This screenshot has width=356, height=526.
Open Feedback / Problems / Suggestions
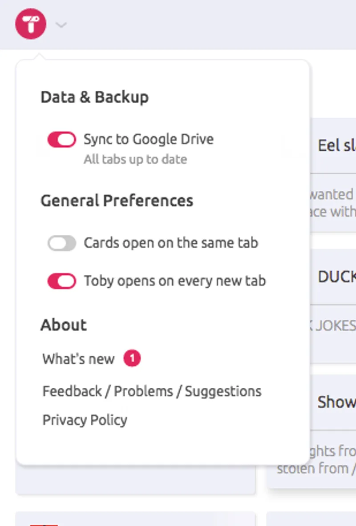pos(152,391)
